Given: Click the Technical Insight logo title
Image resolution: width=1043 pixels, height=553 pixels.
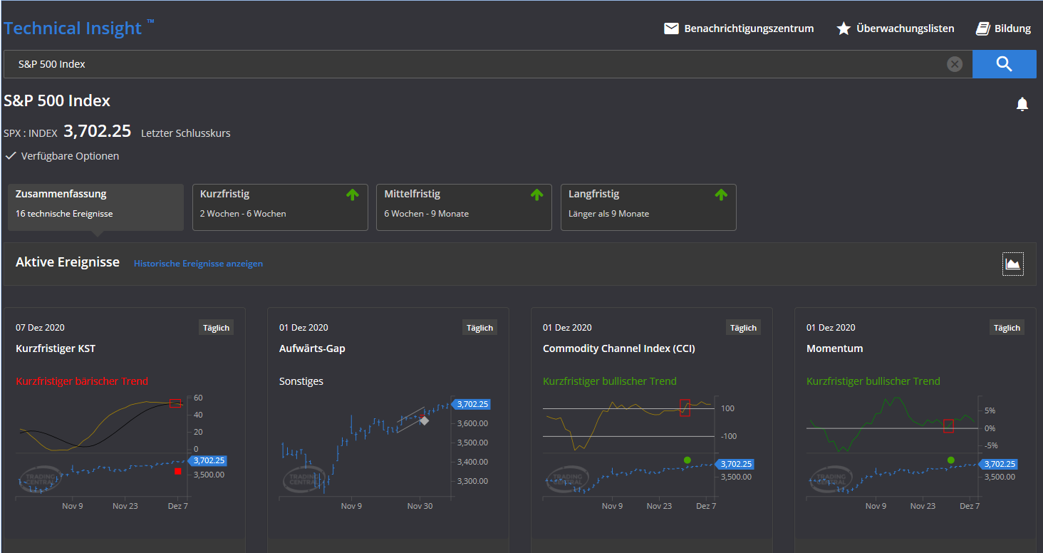Looking at the screenshot, I should [x=78, y=28].
